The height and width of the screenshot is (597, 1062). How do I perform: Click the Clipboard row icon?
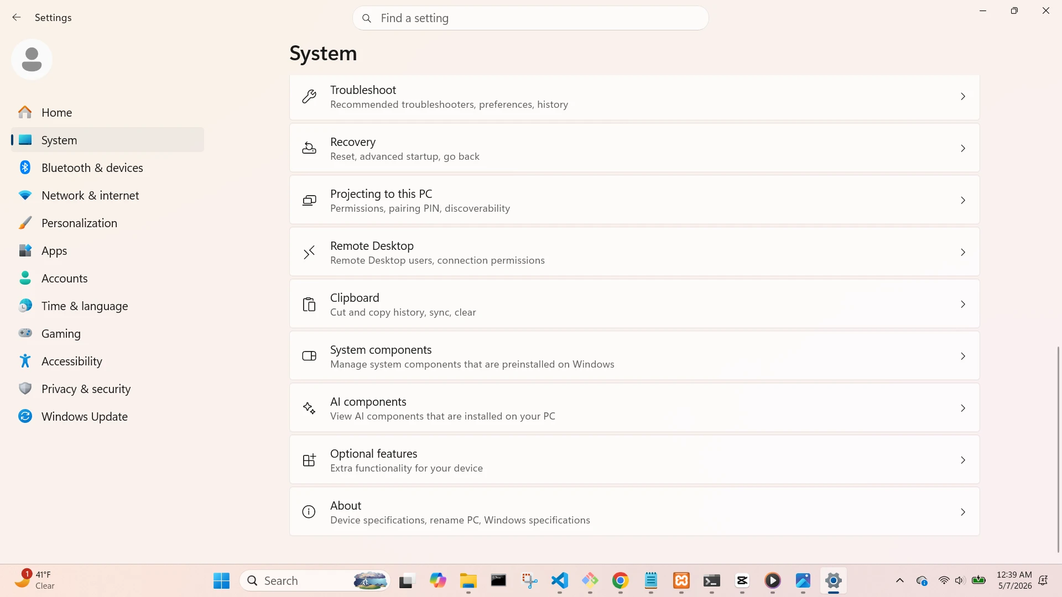click(x=309, y=304)
